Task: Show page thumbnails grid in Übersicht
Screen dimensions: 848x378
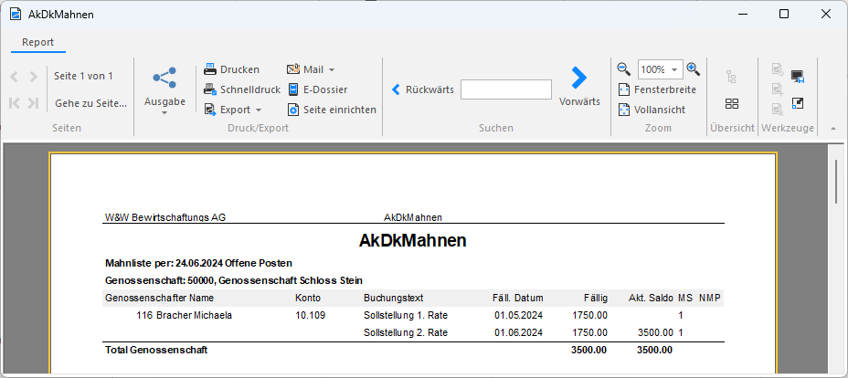Action: click(732, 104)
